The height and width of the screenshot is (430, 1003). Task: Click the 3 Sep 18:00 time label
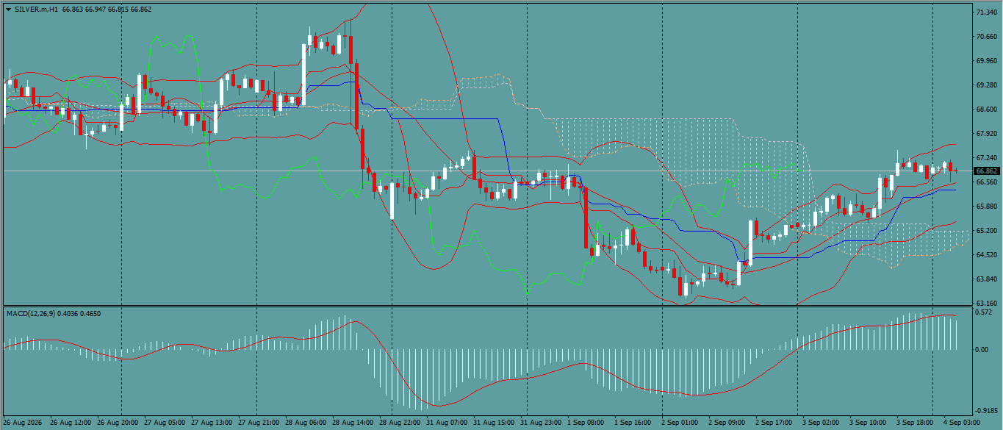(x=915, y=423)
